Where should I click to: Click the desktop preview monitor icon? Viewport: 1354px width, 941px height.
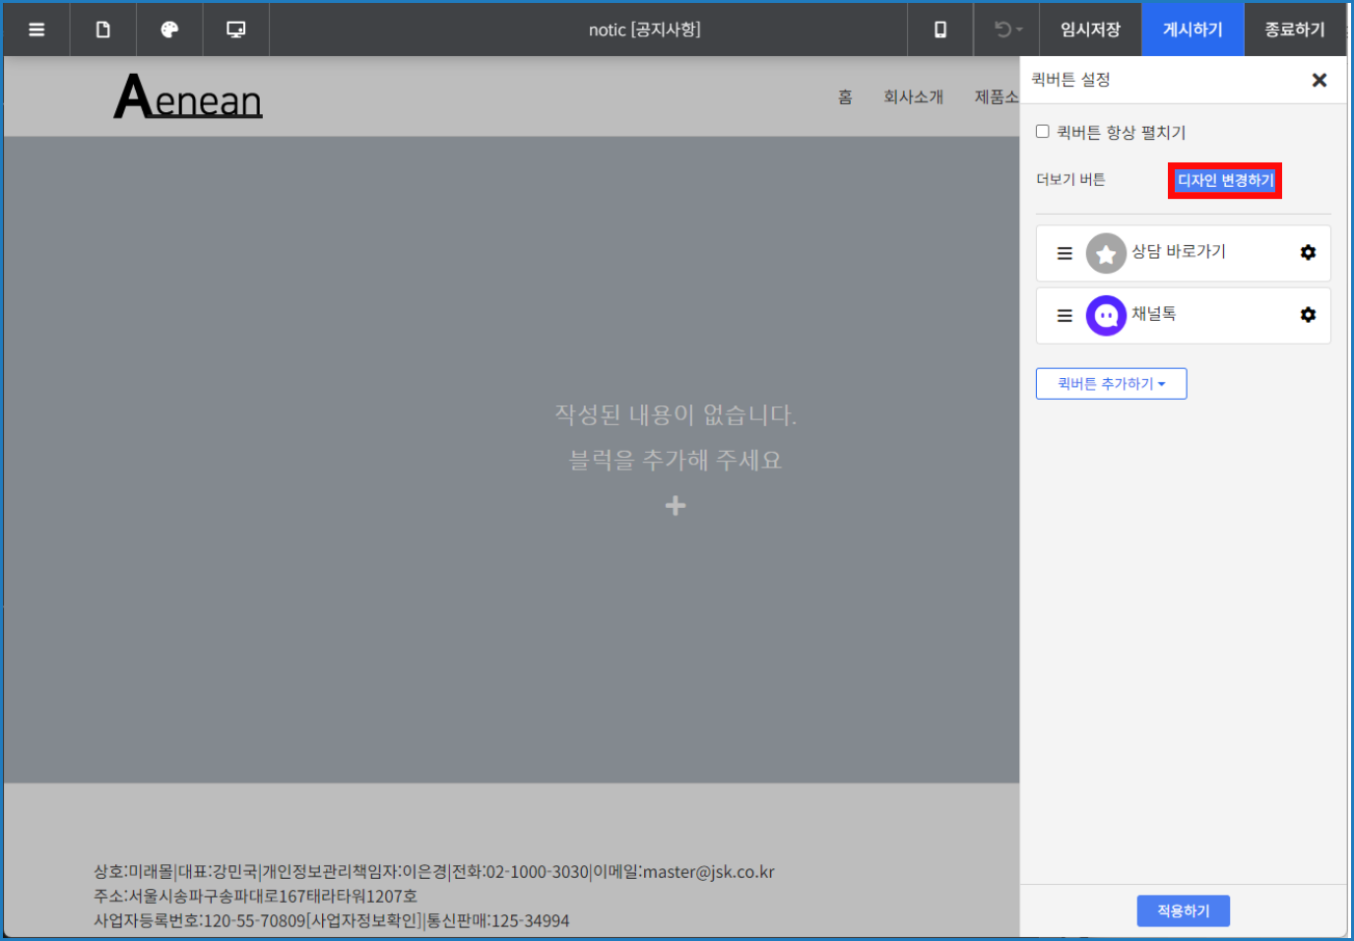tap(235, 29)
